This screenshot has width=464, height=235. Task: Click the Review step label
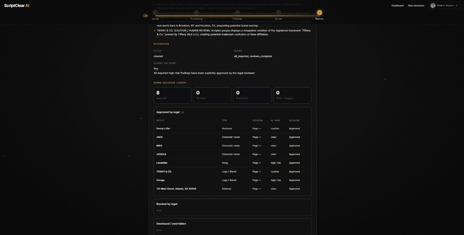278,19
